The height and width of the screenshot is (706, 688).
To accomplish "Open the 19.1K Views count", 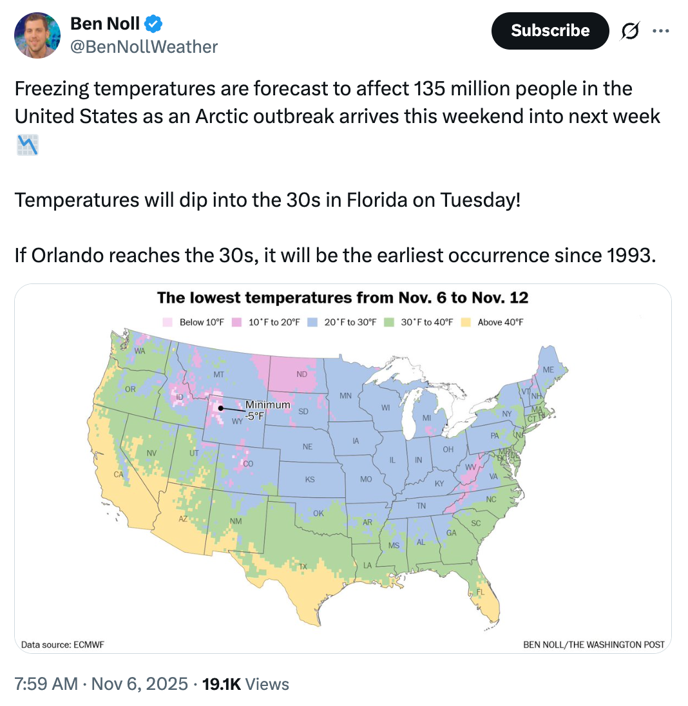I will [x=246, y=683].
